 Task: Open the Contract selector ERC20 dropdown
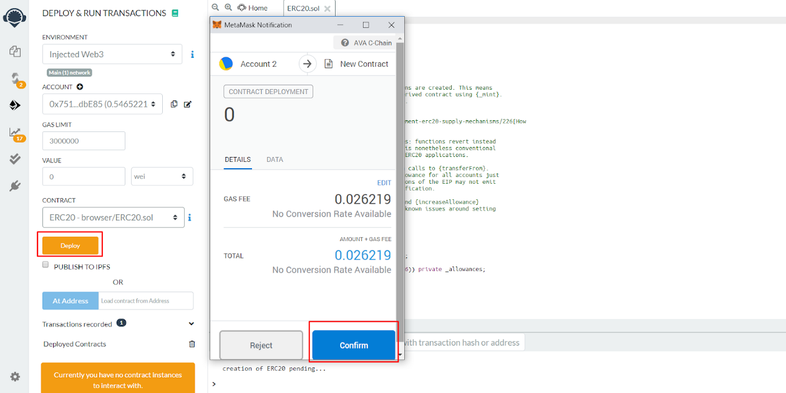click(x=113, y=217)
